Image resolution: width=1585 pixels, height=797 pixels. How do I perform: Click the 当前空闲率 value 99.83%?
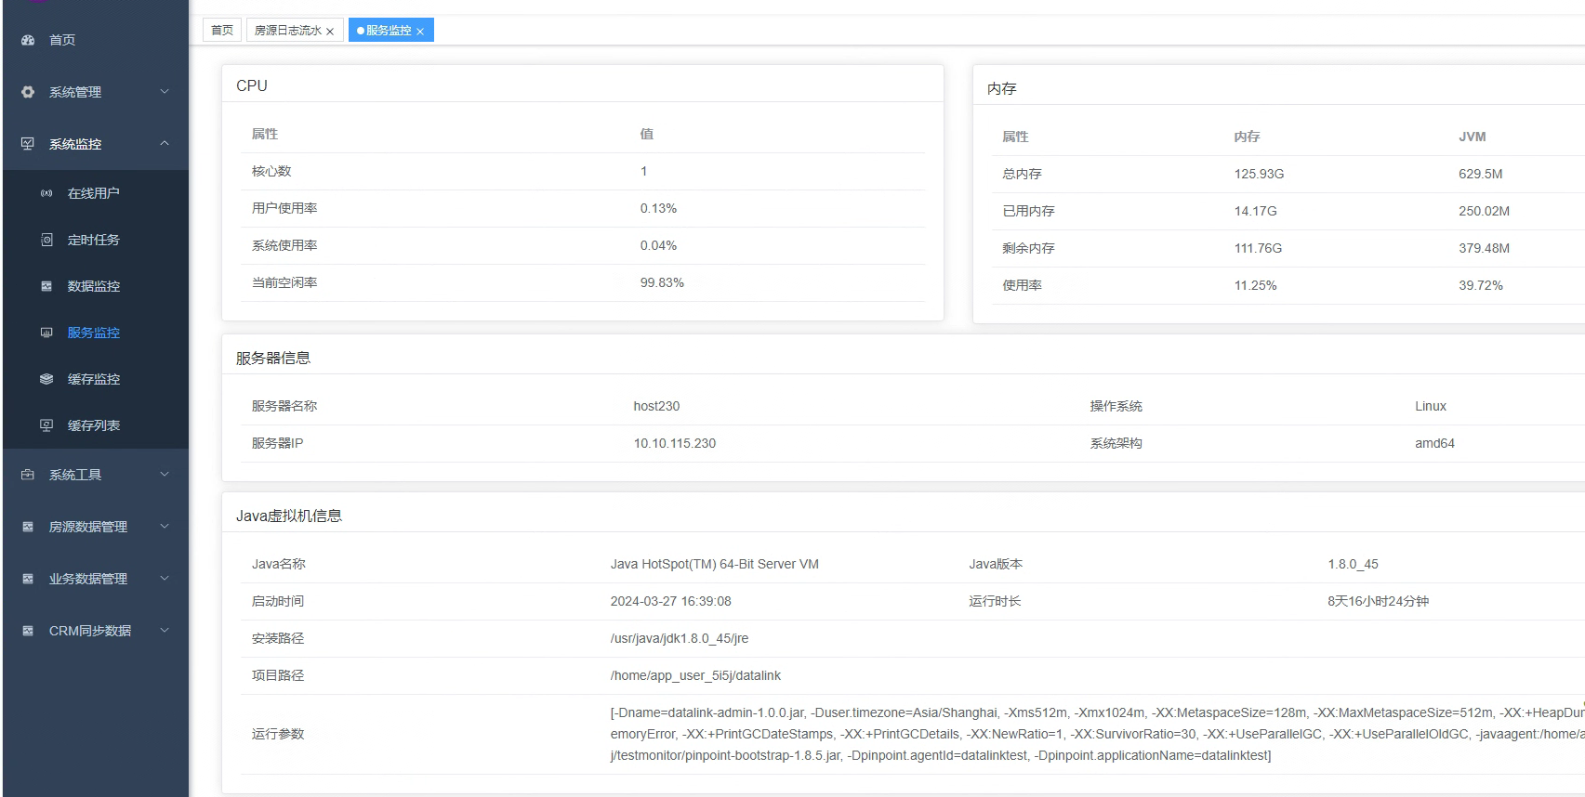[x=662, y=282]
